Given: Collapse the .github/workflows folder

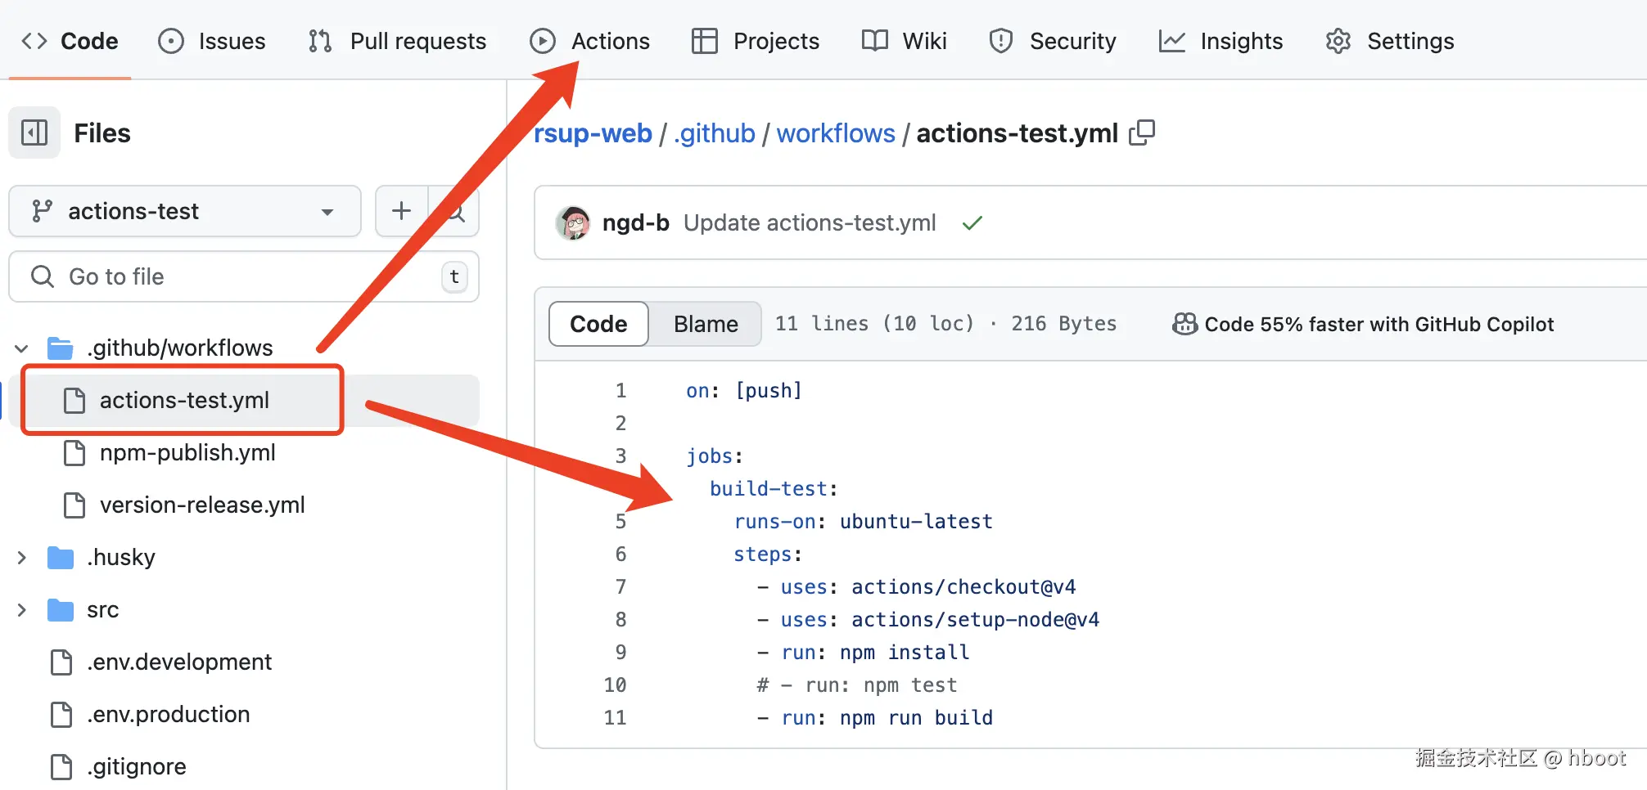Looking at the screenshot, I should pos(22,348).
